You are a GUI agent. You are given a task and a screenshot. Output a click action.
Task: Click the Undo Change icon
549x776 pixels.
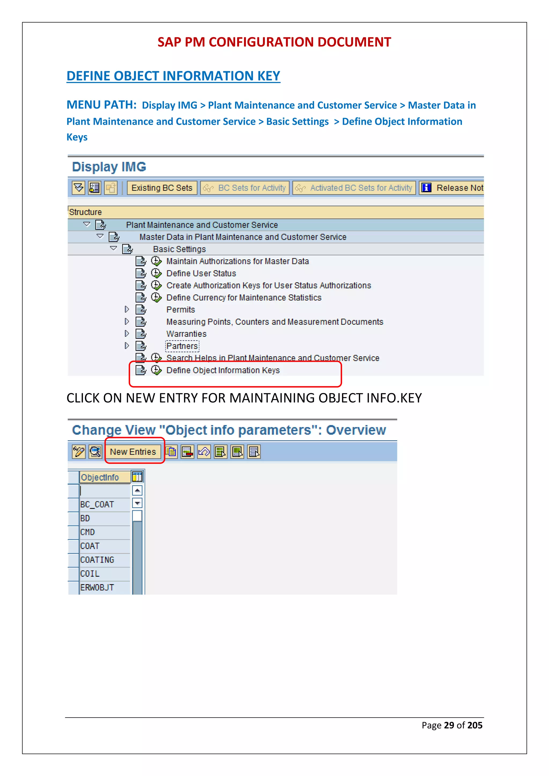point(204,452)
